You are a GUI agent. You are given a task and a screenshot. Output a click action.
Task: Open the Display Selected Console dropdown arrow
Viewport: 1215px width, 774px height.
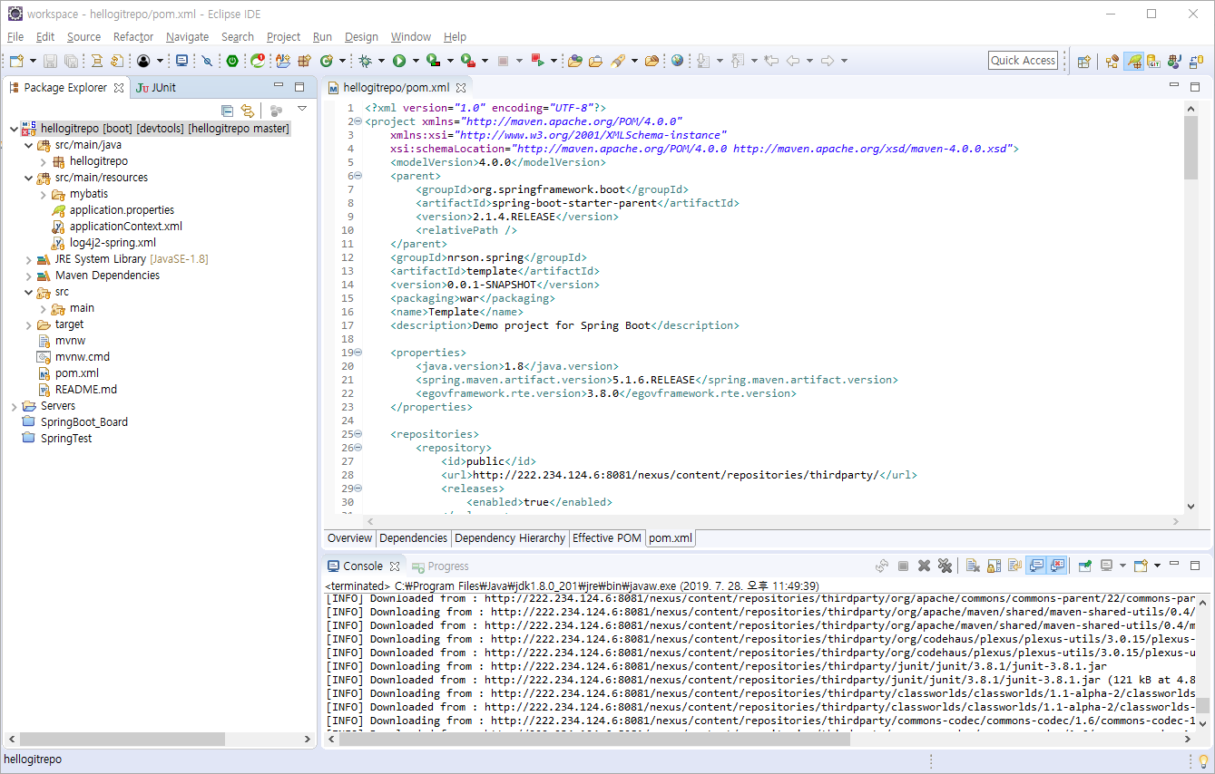(1122, 566)
